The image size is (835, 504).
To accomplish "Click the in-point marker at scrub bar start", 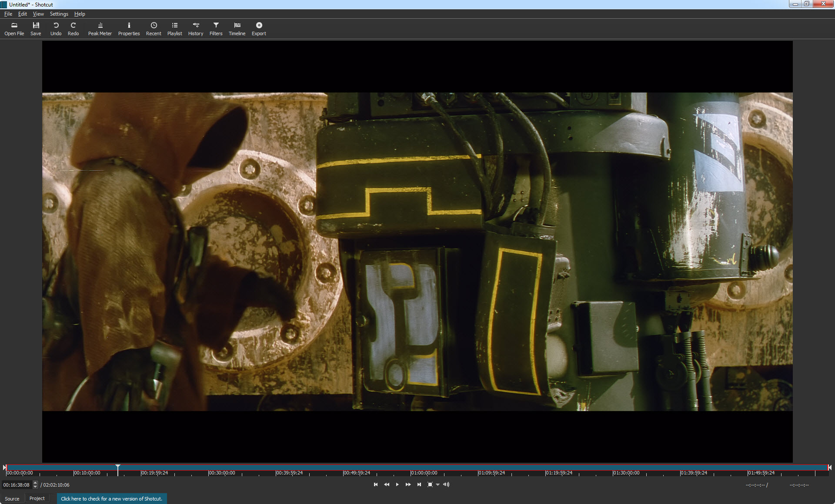I will [4, 468].
